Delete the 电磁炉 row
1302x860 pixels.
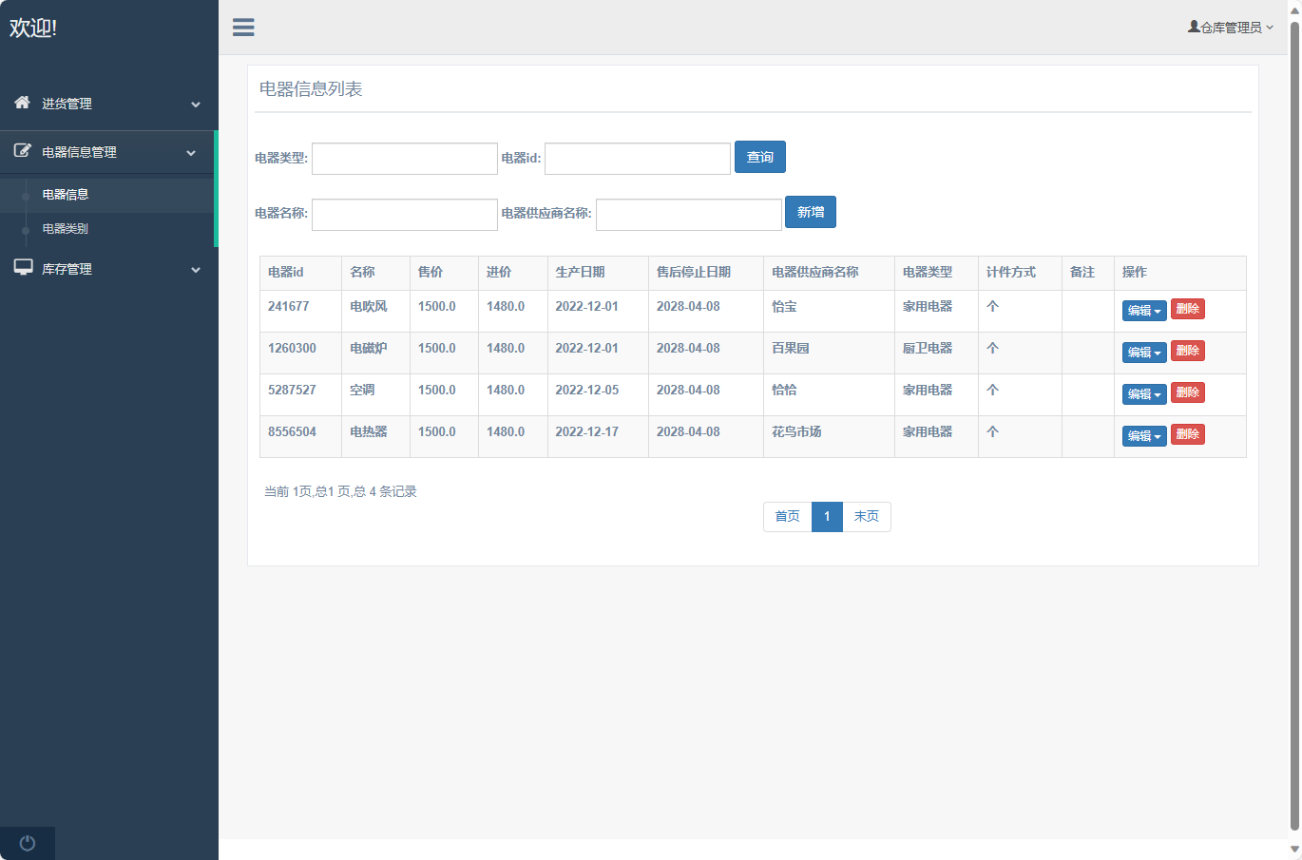[1187, 351]
